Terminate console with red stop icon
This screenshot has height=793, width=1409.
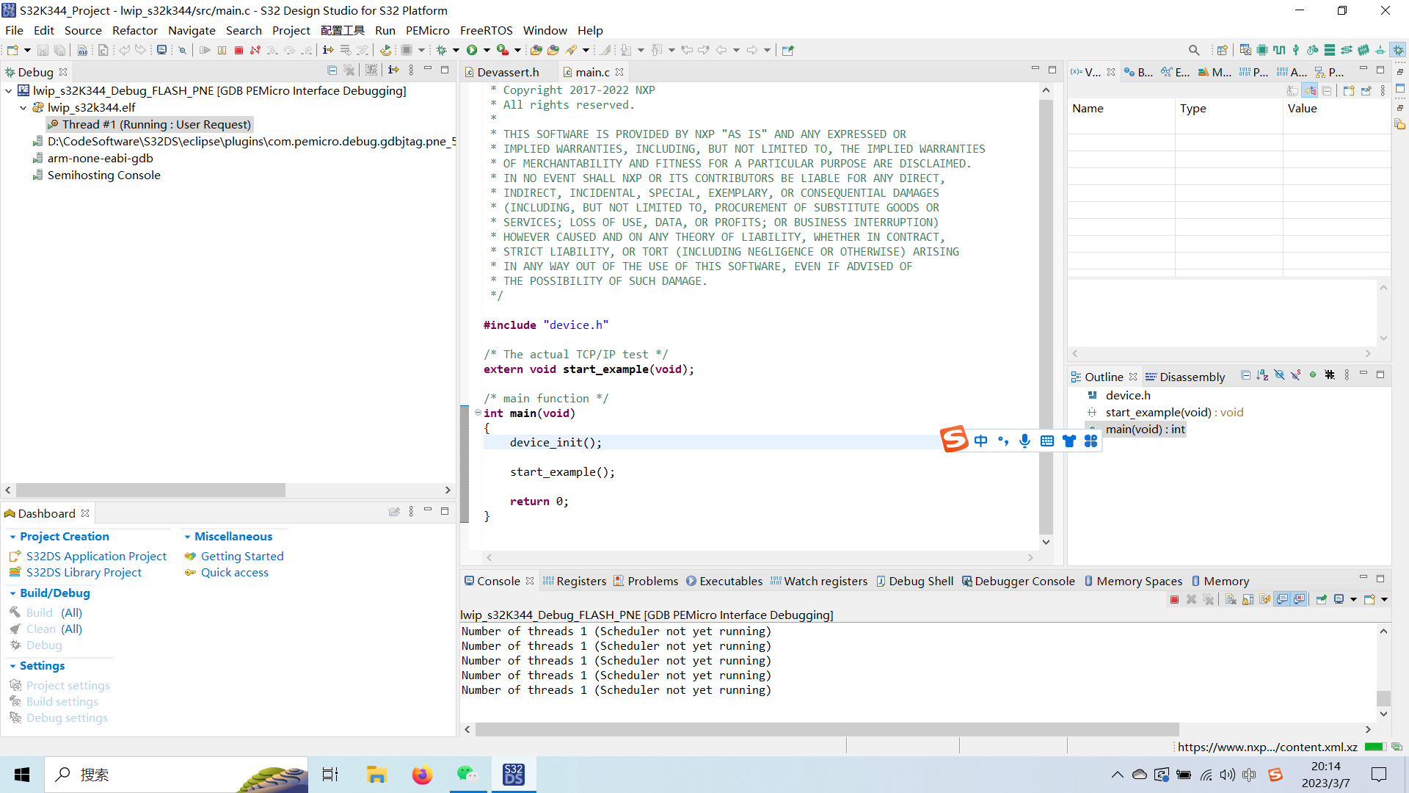(1174, 600)
